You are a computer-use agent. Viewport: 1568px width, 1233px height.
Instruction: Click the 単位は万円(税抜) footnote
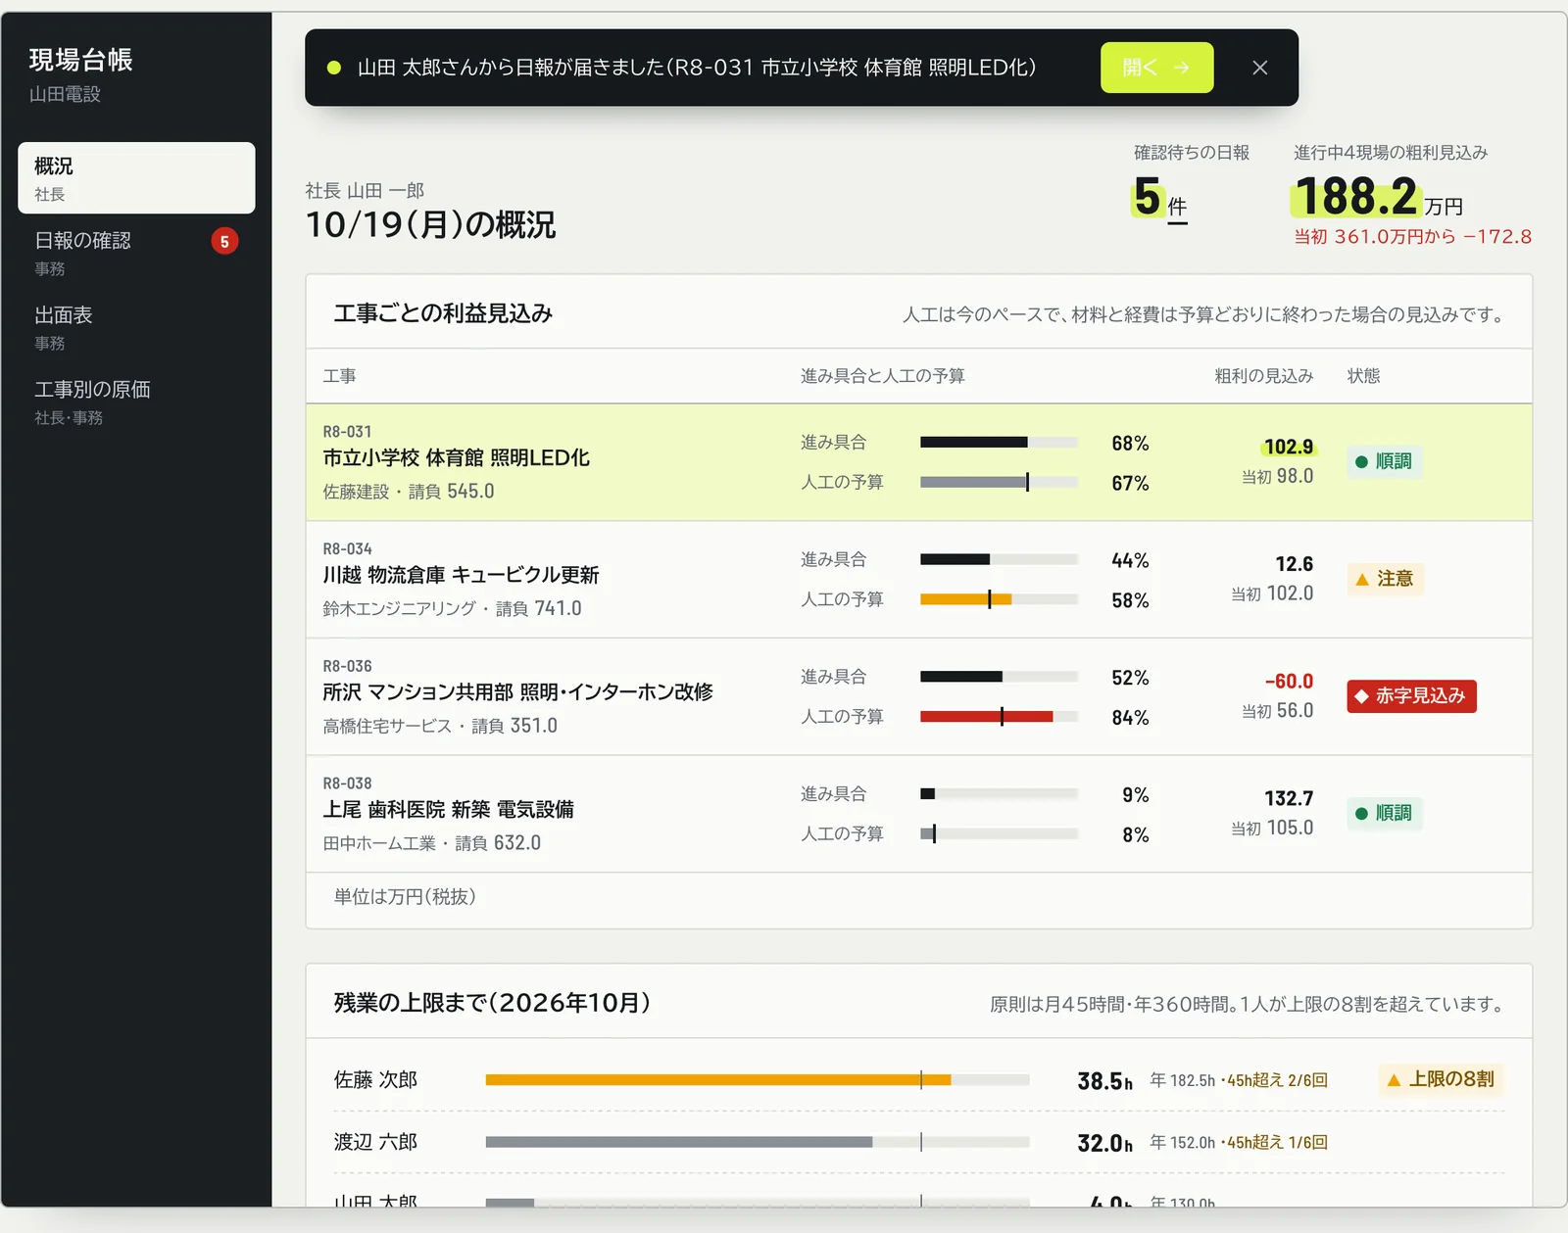tap(404, 897)
